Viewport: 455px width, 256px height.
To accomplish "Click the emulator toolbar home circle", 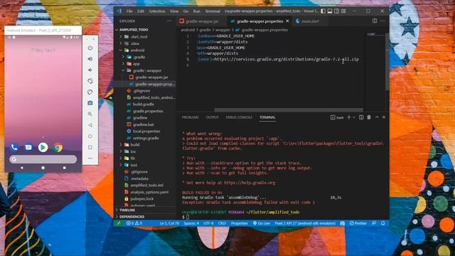I will [90, 136].
